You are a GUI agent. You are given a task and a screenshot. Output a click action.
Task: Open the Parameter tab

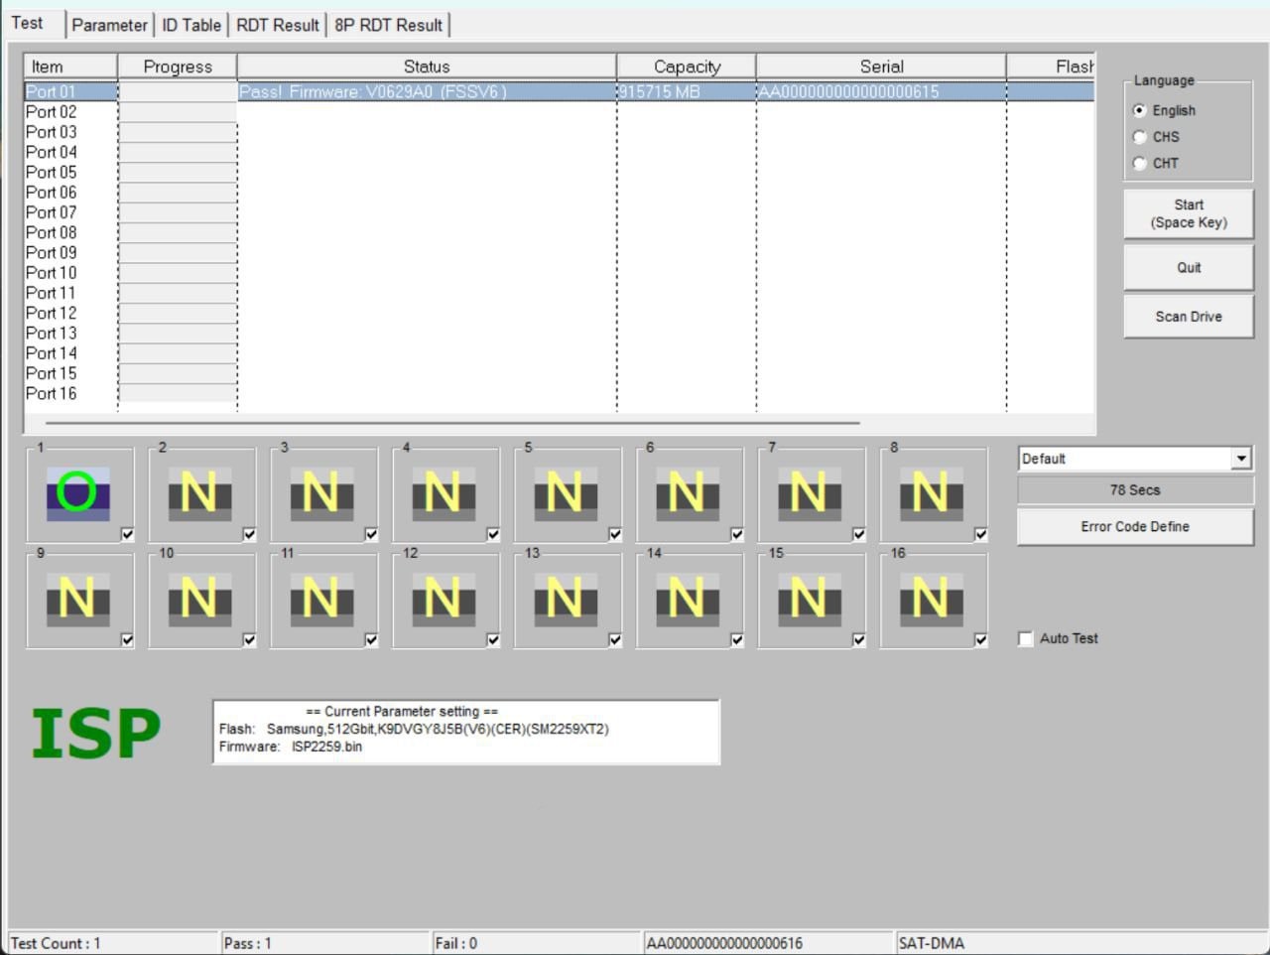coord(109,25)
